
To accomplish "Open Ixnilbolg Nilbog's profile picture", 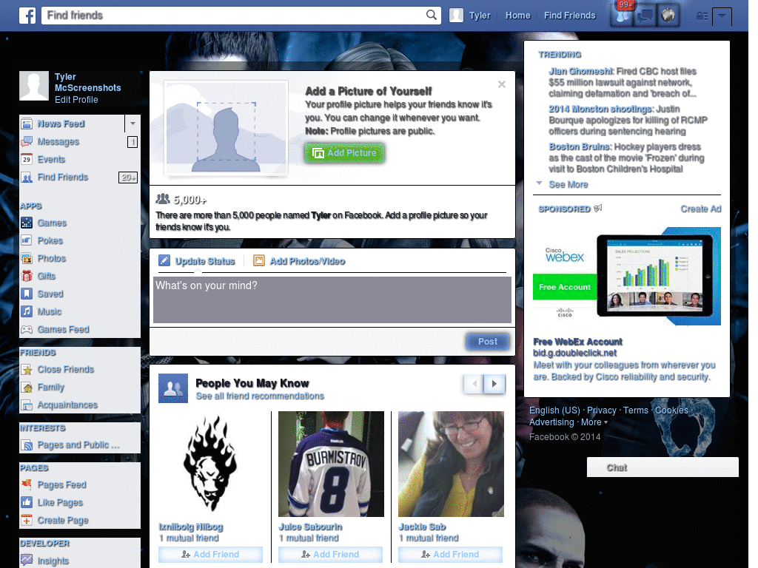I will 211,464.
